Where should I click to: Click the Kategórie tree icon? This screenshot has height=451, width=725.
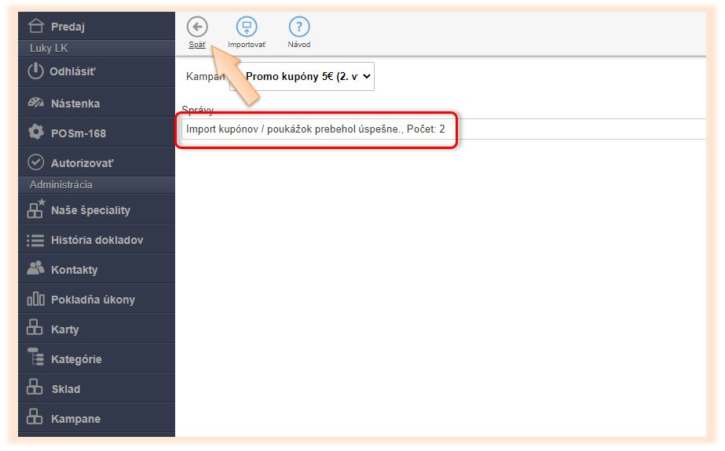[x=35, y=358]
